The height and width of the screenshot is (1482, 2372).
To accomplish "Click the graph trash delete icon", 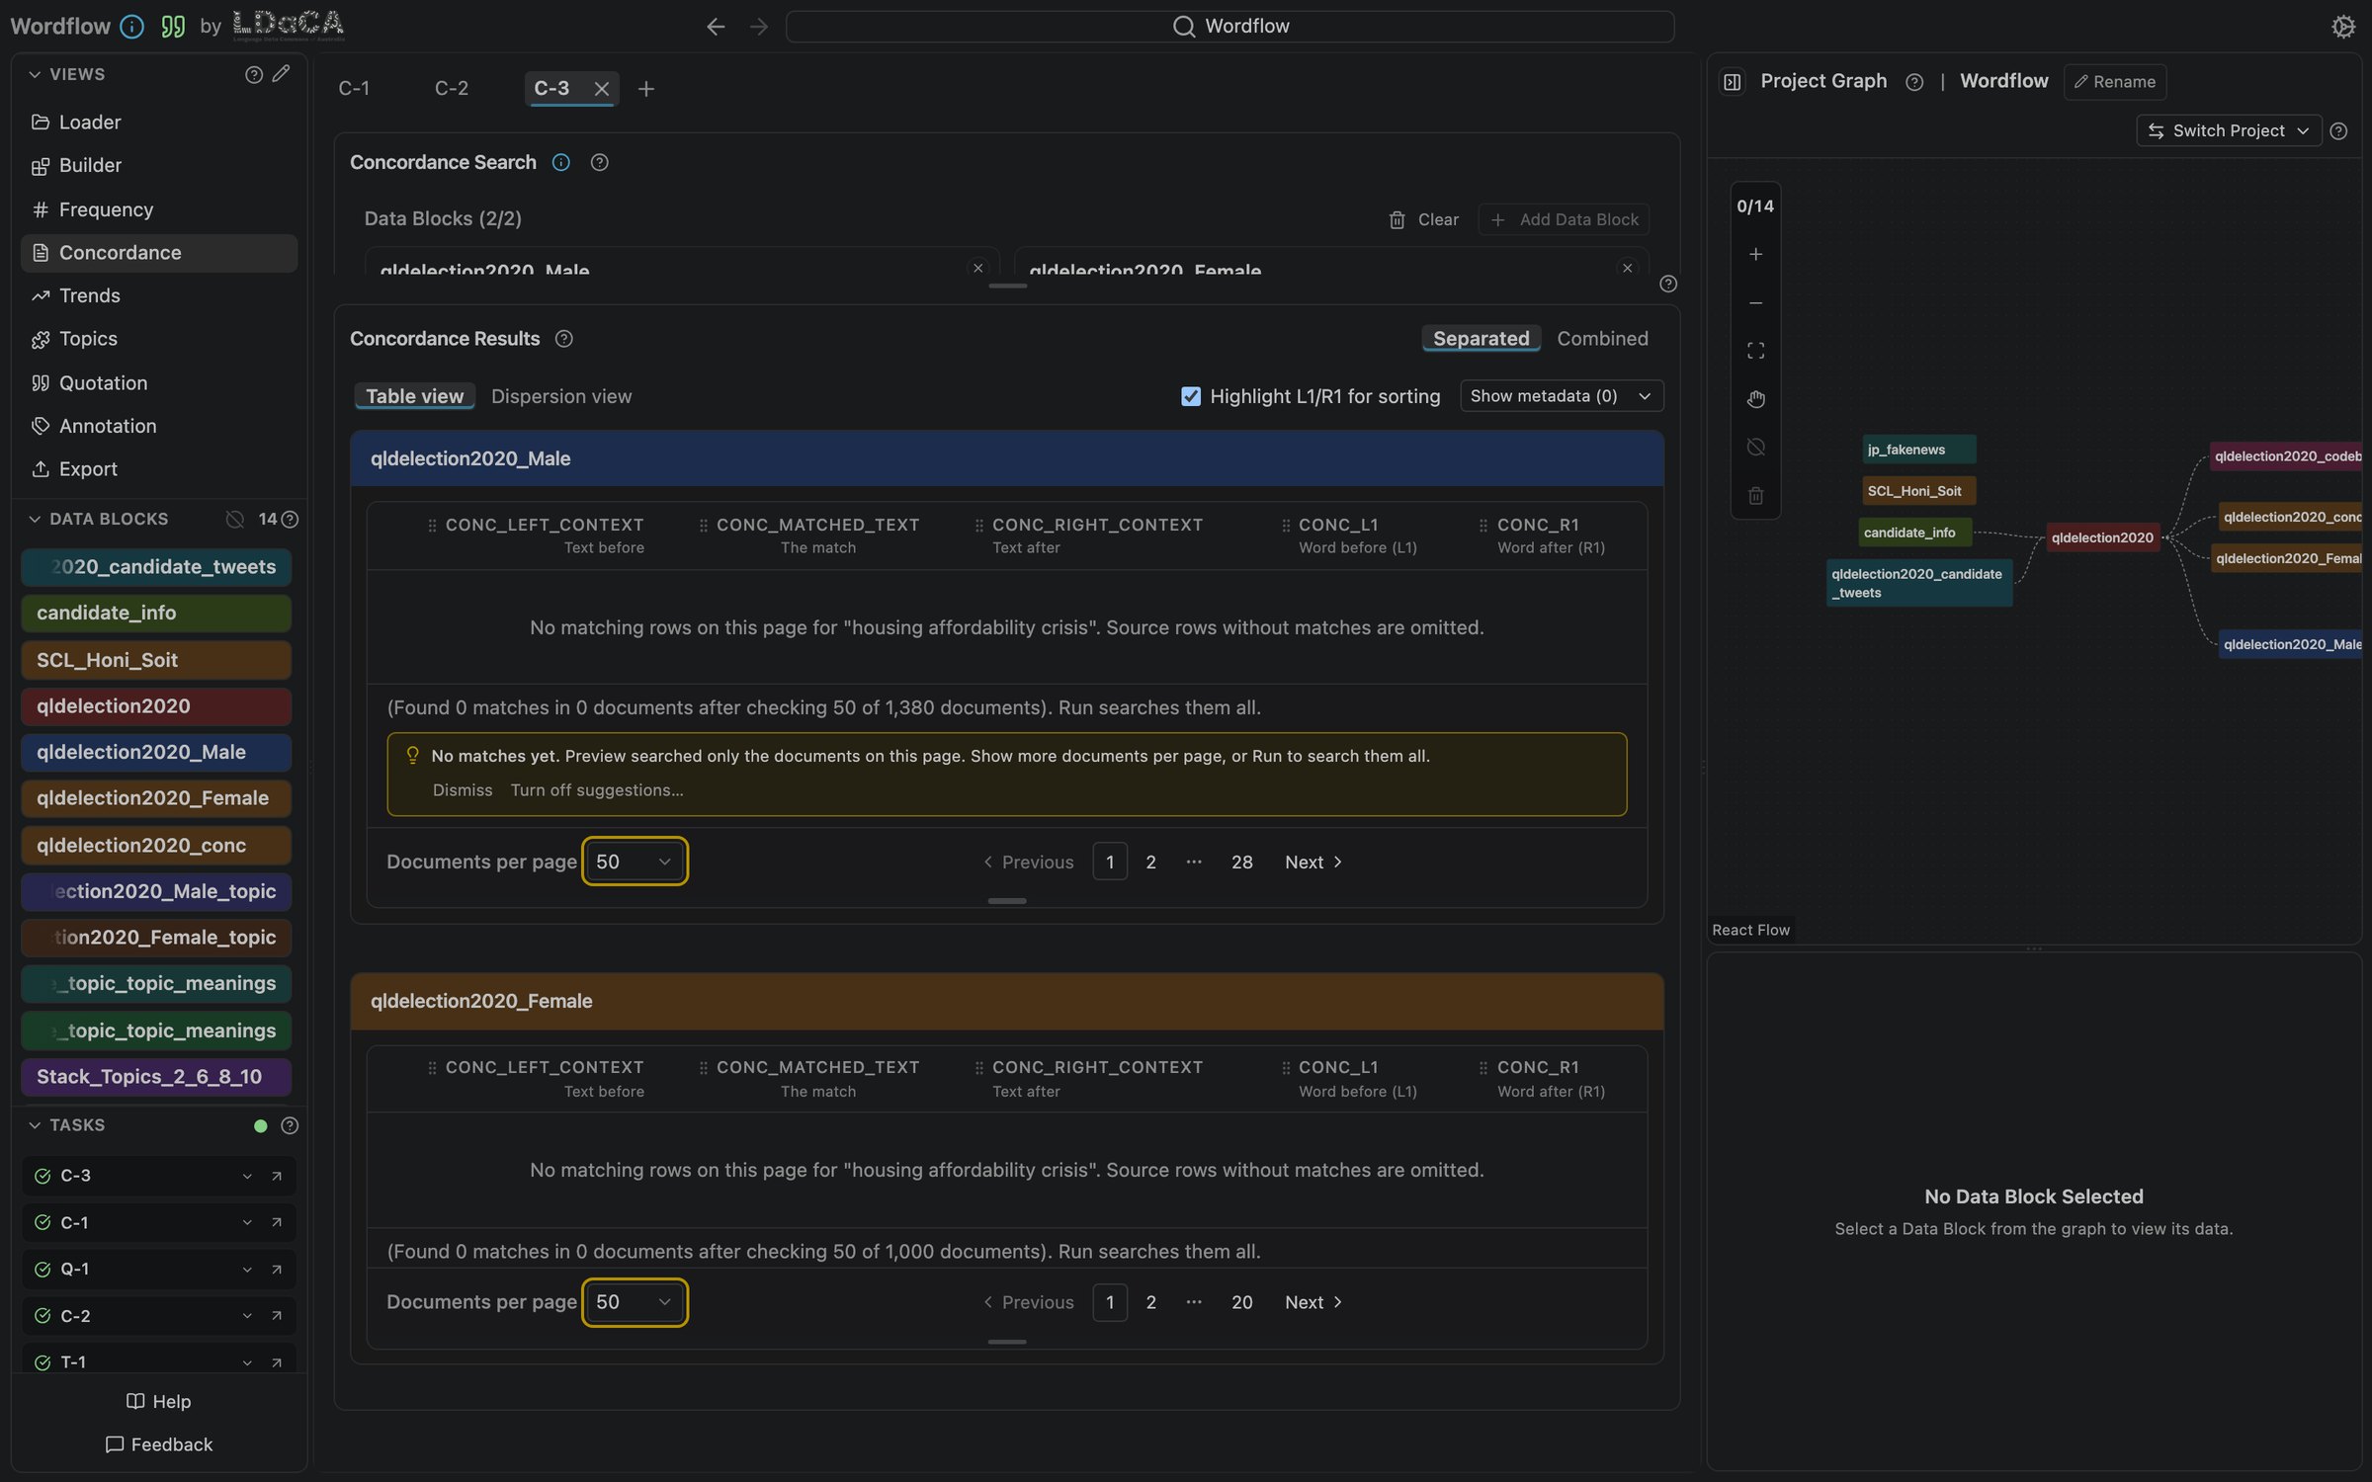I will [x=1755, y=496].
